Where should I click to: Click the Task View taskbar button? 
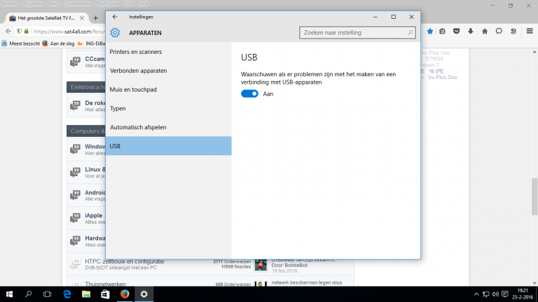coord(49,294)
